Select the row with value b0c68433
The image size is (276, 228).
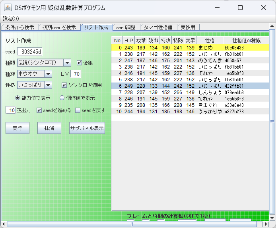(190, 48)
